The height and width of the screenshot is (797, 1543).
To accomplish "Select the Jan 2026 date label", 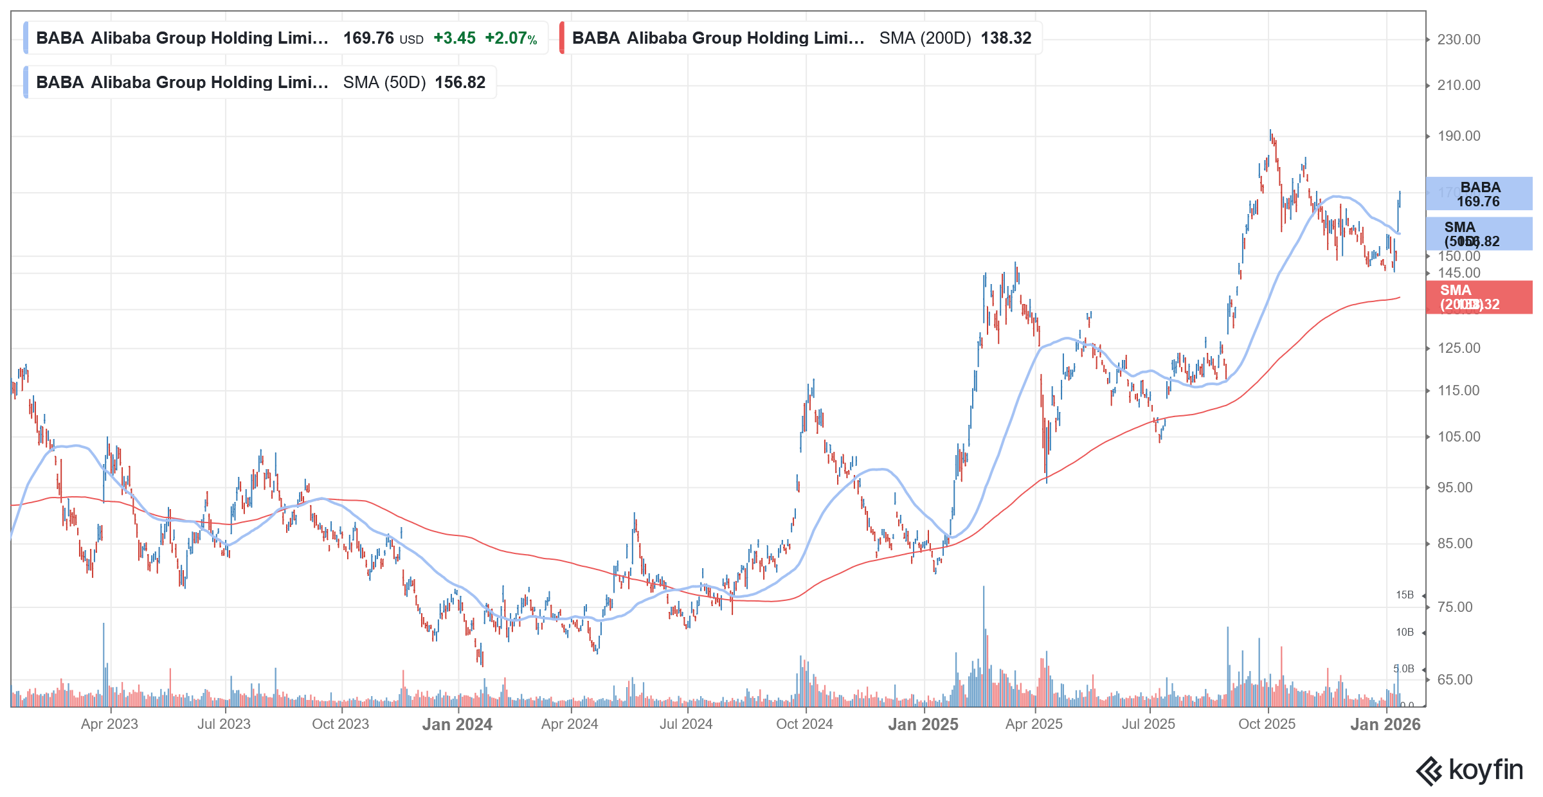I will tap(1387, 724).
